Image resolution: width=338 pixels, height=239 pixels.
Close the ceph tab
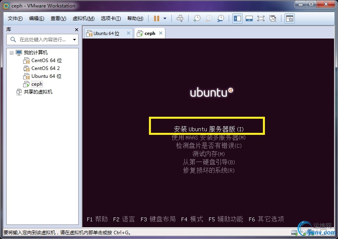pyautogui.click(x=161, y=33)
